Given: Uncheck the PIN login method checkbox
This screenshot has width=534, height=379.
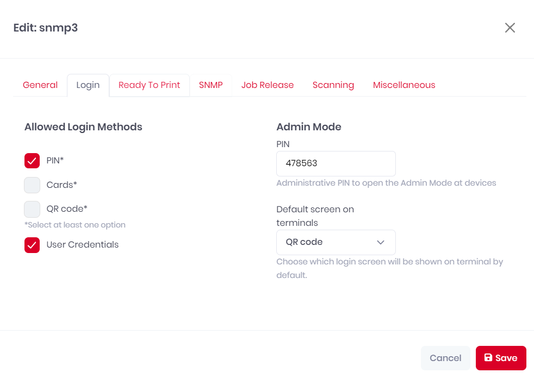Looking at the screenshot, I should (32, 160).
